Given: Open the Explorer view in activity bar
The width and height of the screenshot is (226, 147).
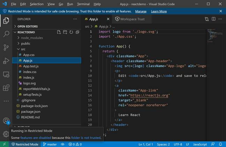Looking at the screenshot, I should click(x=6, y=21).
